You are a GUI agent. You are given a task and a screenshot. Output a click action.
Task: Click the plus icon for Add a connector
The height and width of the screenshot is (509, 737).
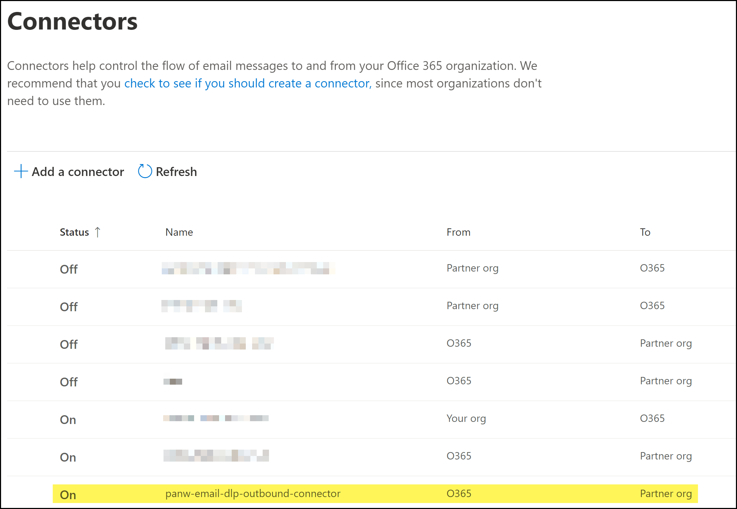[21, 171]
